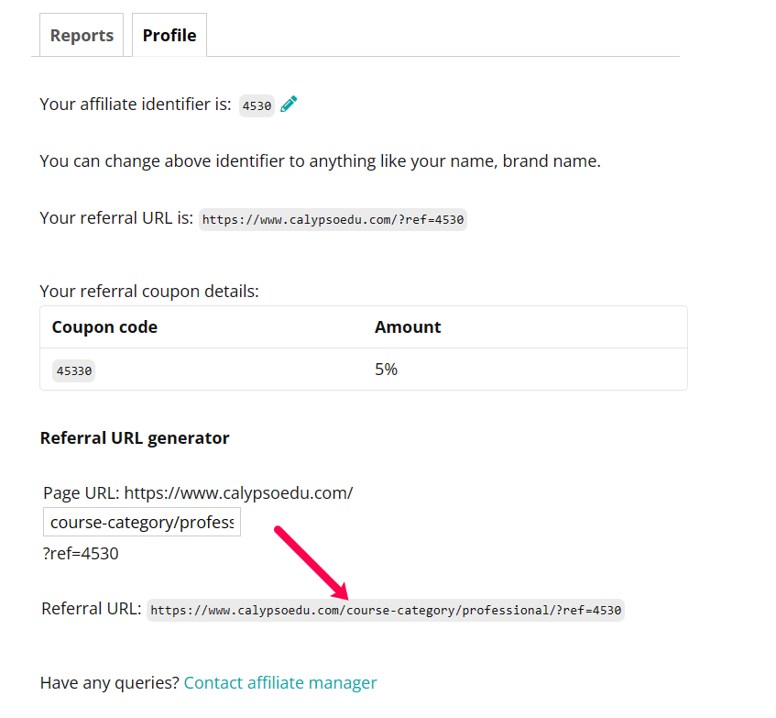
Task: Click the ?ref=4530 suffix below the input
Action: tap(81, 554)
